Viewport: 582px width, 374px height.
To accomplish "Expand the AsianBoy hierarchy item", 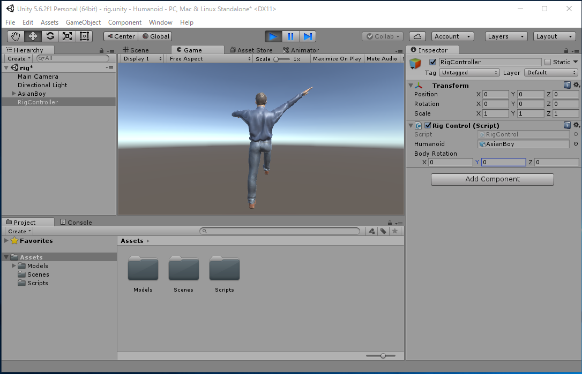I will [x=13, y=94].
